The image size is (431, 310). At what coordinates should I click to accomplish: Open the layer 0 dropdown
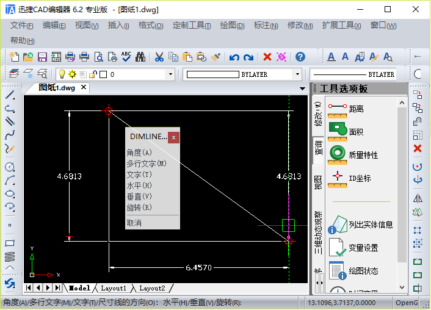click(x=170, y=74)
